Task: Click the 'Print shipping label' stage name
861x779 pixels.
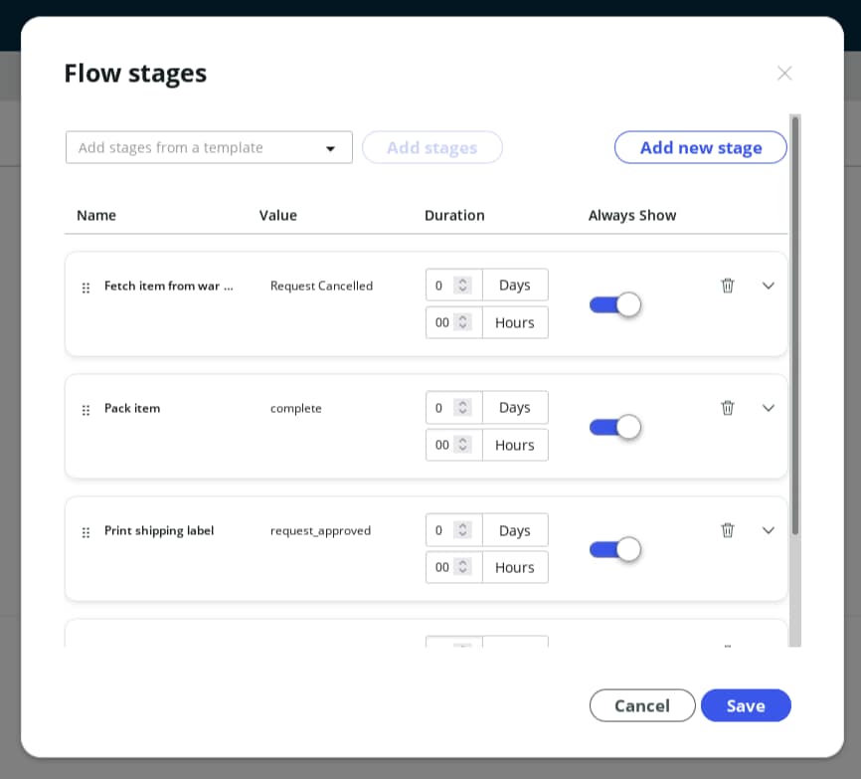Action: click(159, 530)
